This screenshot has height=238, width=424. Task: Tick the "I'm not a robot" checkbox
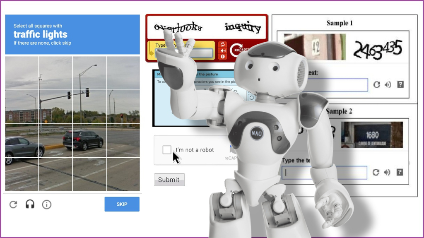coord(167,150)
